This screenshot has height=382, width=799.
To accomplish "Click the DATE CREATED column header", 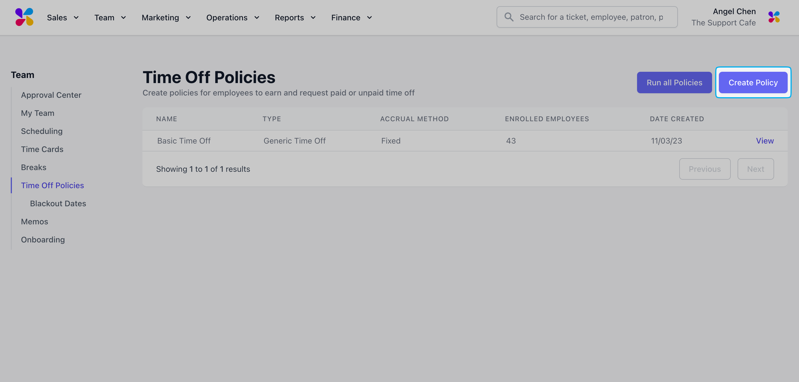I will pyautogui.click(x=677, y=119).
